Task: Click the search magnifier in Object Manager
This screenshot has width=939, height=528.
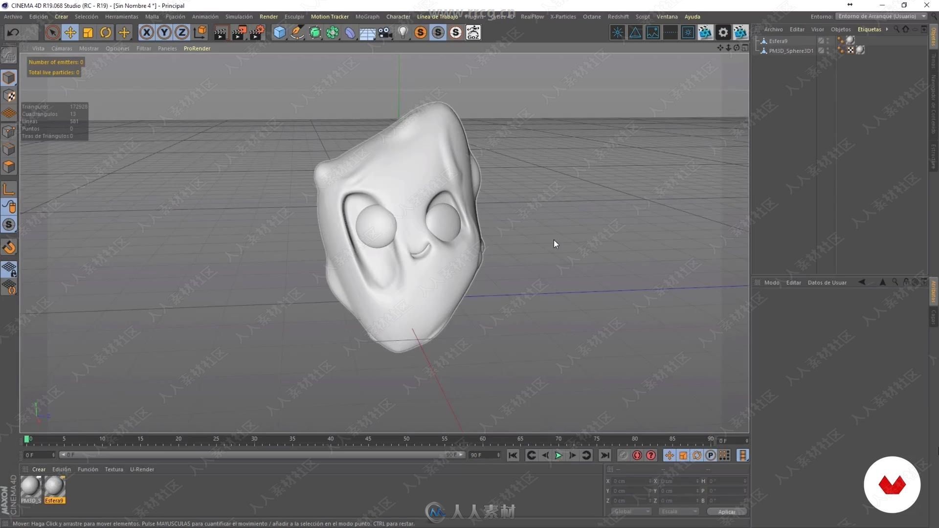Action: pos(896,29)
